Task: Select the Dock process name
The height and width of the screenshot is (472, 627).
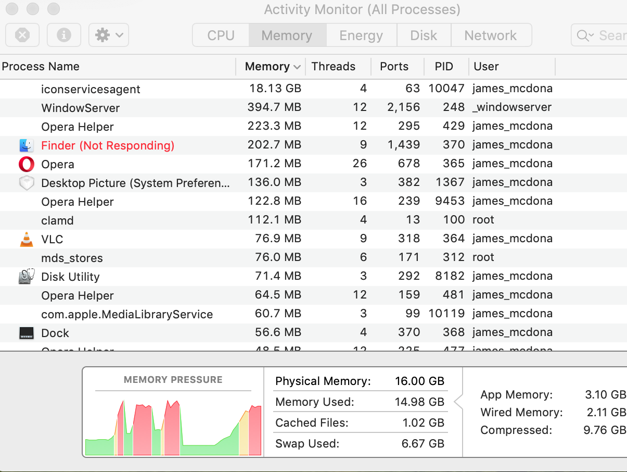Action: pyautogui.click(x=55, y=333)
